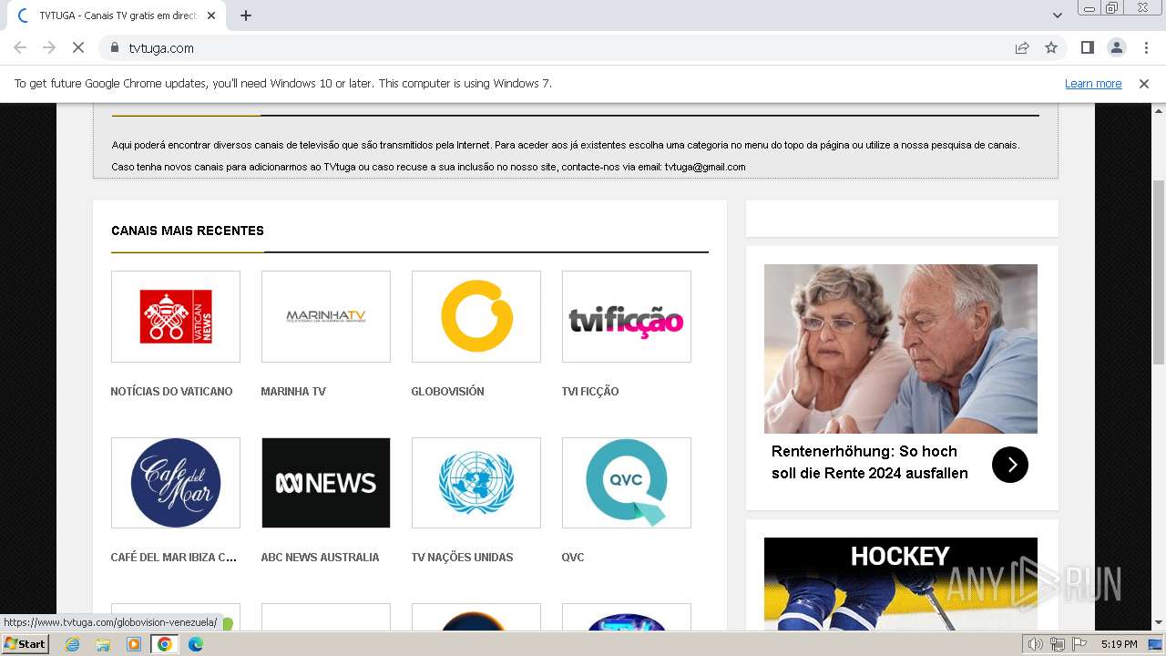Open the ABC News logo thumbnail
1166x656 pixels.
click(326, 483)
